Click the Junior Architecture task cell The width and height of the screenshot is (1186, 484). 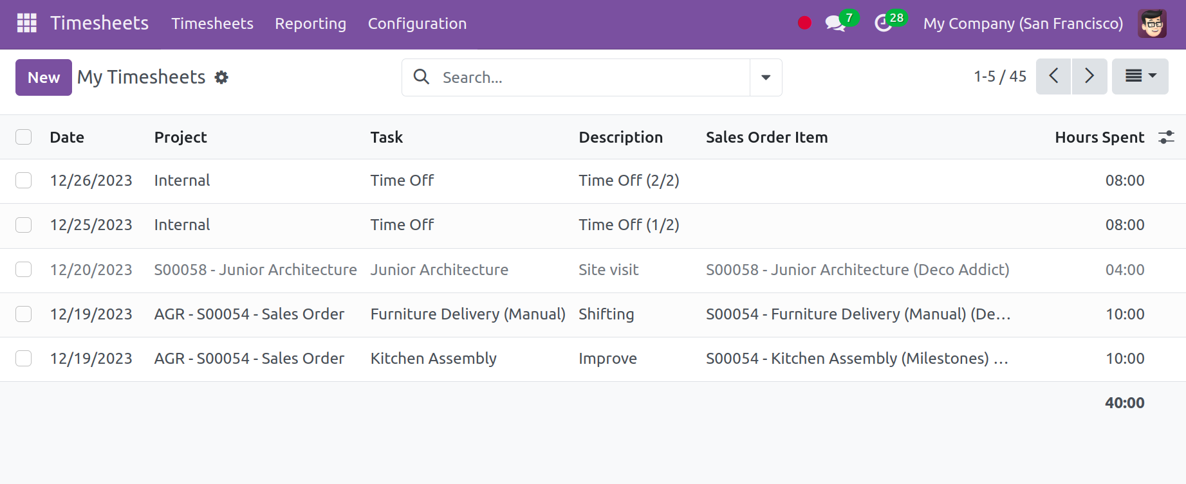click(x=440, y=269)
